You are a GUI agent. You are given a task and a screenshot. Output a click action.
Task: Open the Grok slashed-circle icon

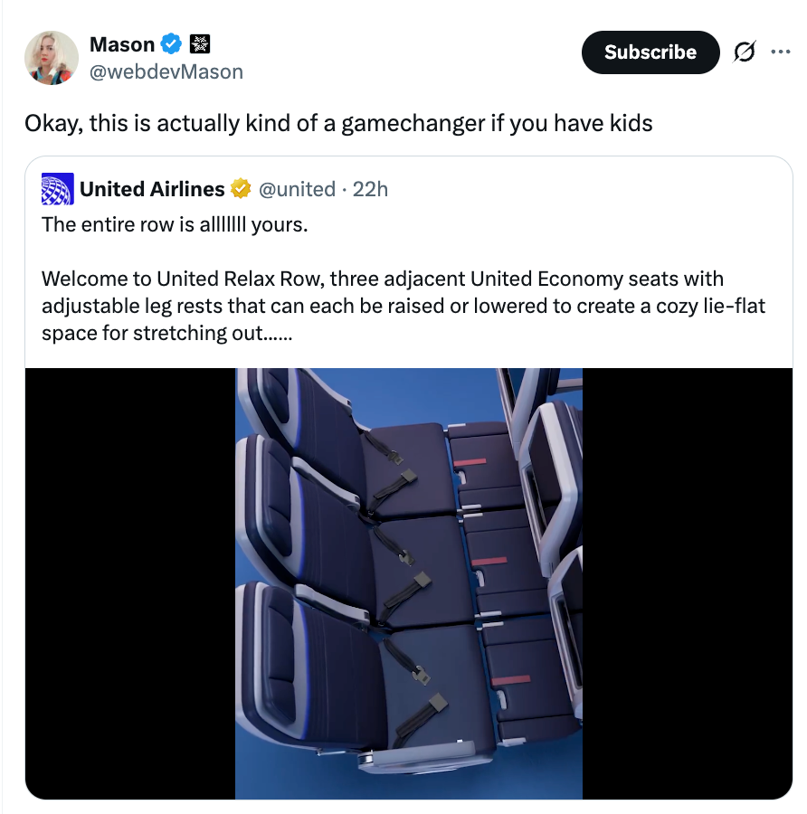coord(745,52)
